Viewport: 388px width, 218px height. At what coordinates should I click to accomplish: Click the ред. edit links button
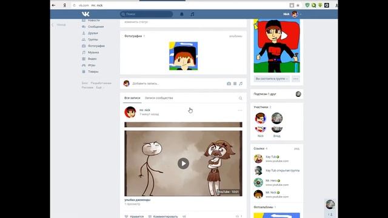pyautogui.click(x=296, y=148)
